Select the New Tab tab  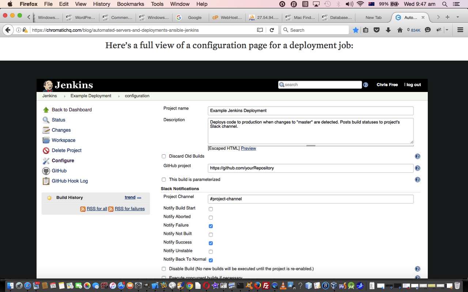373,18
